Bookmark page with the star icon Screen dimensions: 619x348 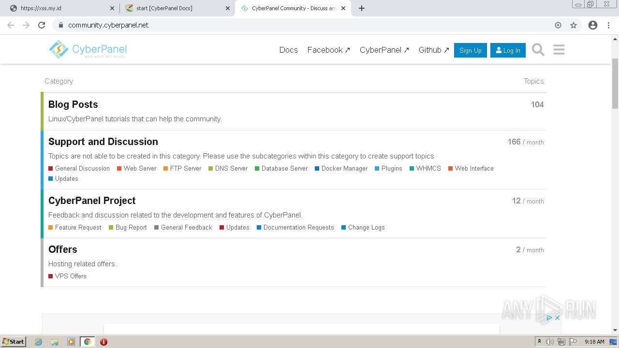coord(574,25)
